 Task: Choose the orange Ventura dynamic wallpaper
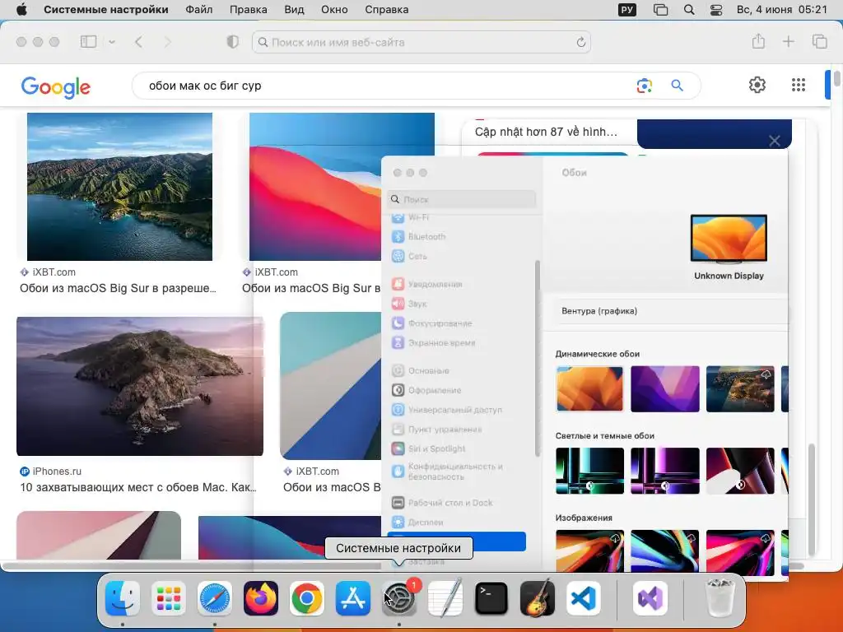pos(589,389)
